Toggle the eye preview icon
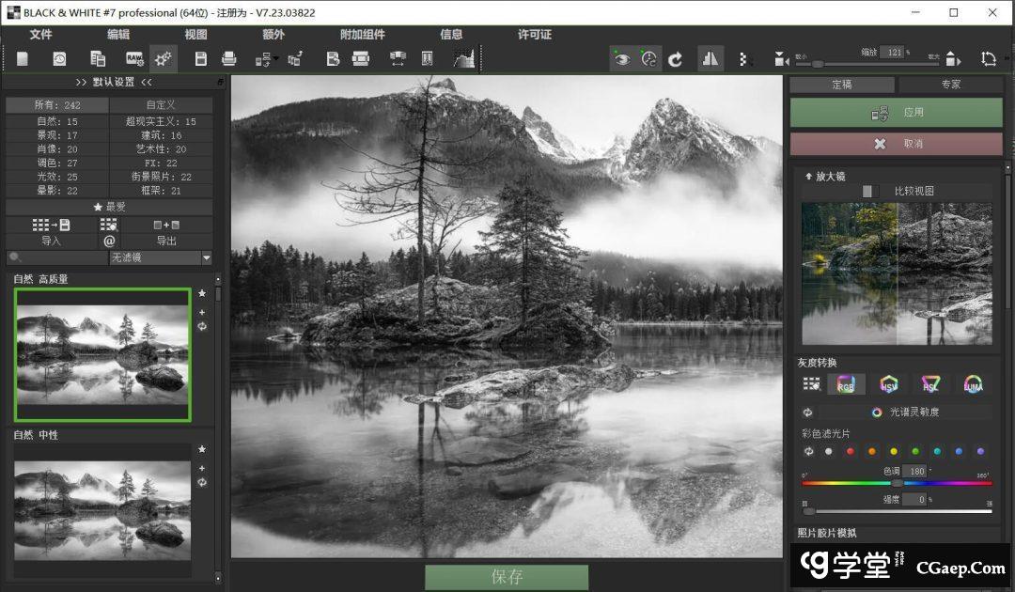The height and width of the screenshot is (592, 1015). click(x=621, y=59)
